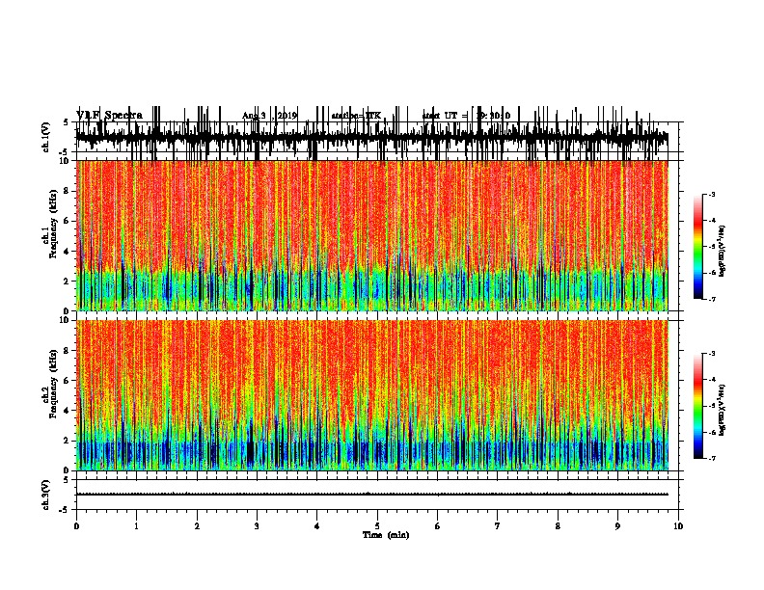Viewport: 764px width, 590px height.
Task: Click the '6' kHz tick of ch.2 spectrogram
Action: coord(68,381)
